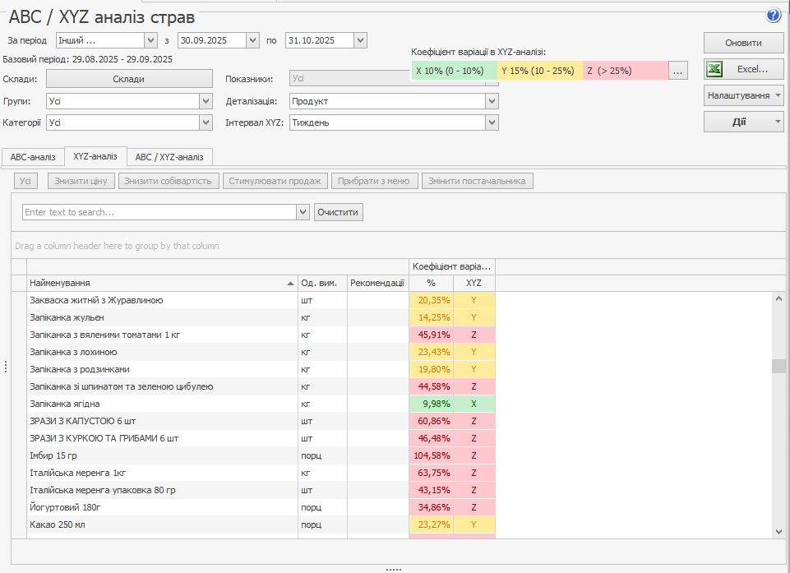Click the yellow Y 15% coefficient swatch
This screenshot has height=573, width=790.
tap(540, 72)
